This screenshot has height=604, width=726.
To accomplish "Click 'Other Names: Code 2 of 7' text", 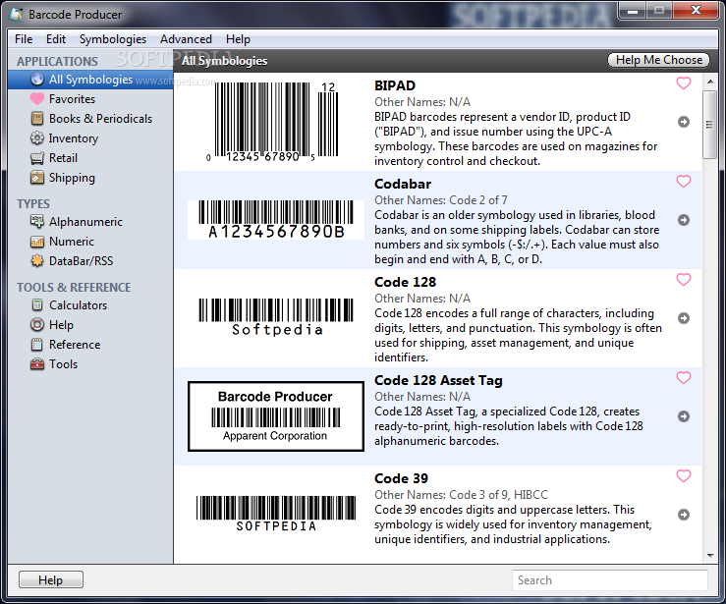I will point(441,200).
